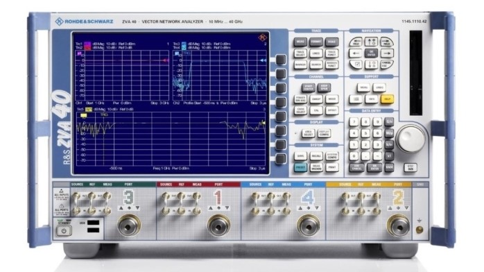Push the bottom softkey beside the display
The image size is (484, 272).
point(281,159)
